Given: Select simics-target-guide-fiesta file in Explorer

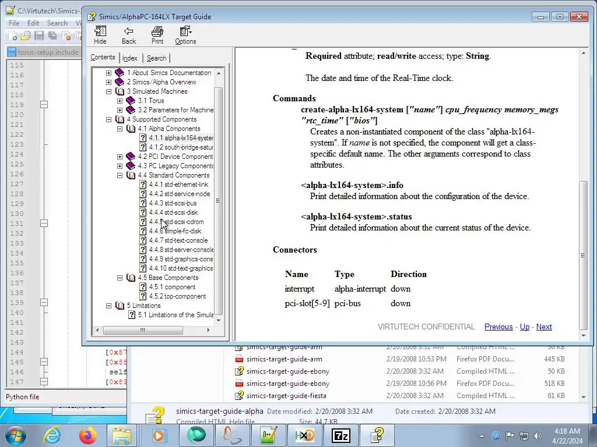Looking at the screenshot, I should pos(286,396).
